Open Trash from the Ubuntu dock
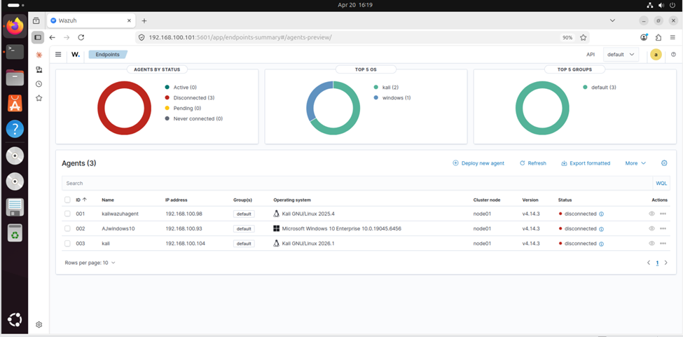Viewport: 683px width, 337px height. (15, 233)
